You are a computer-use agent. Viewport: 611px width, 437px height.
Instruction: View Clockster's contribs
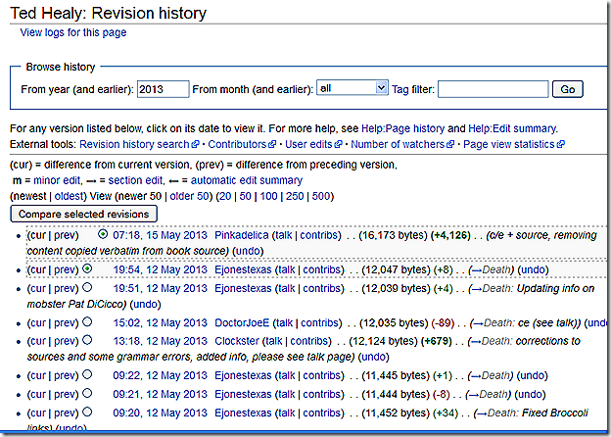[x=309, y=341]
